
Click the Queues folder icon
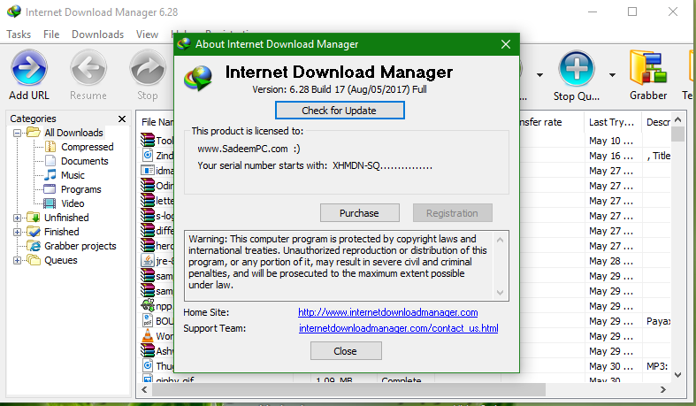(34, 260)
